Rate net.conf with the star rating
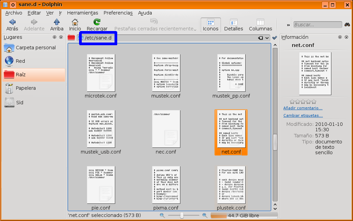Viewport: 353px width, 221px height. 303,102
